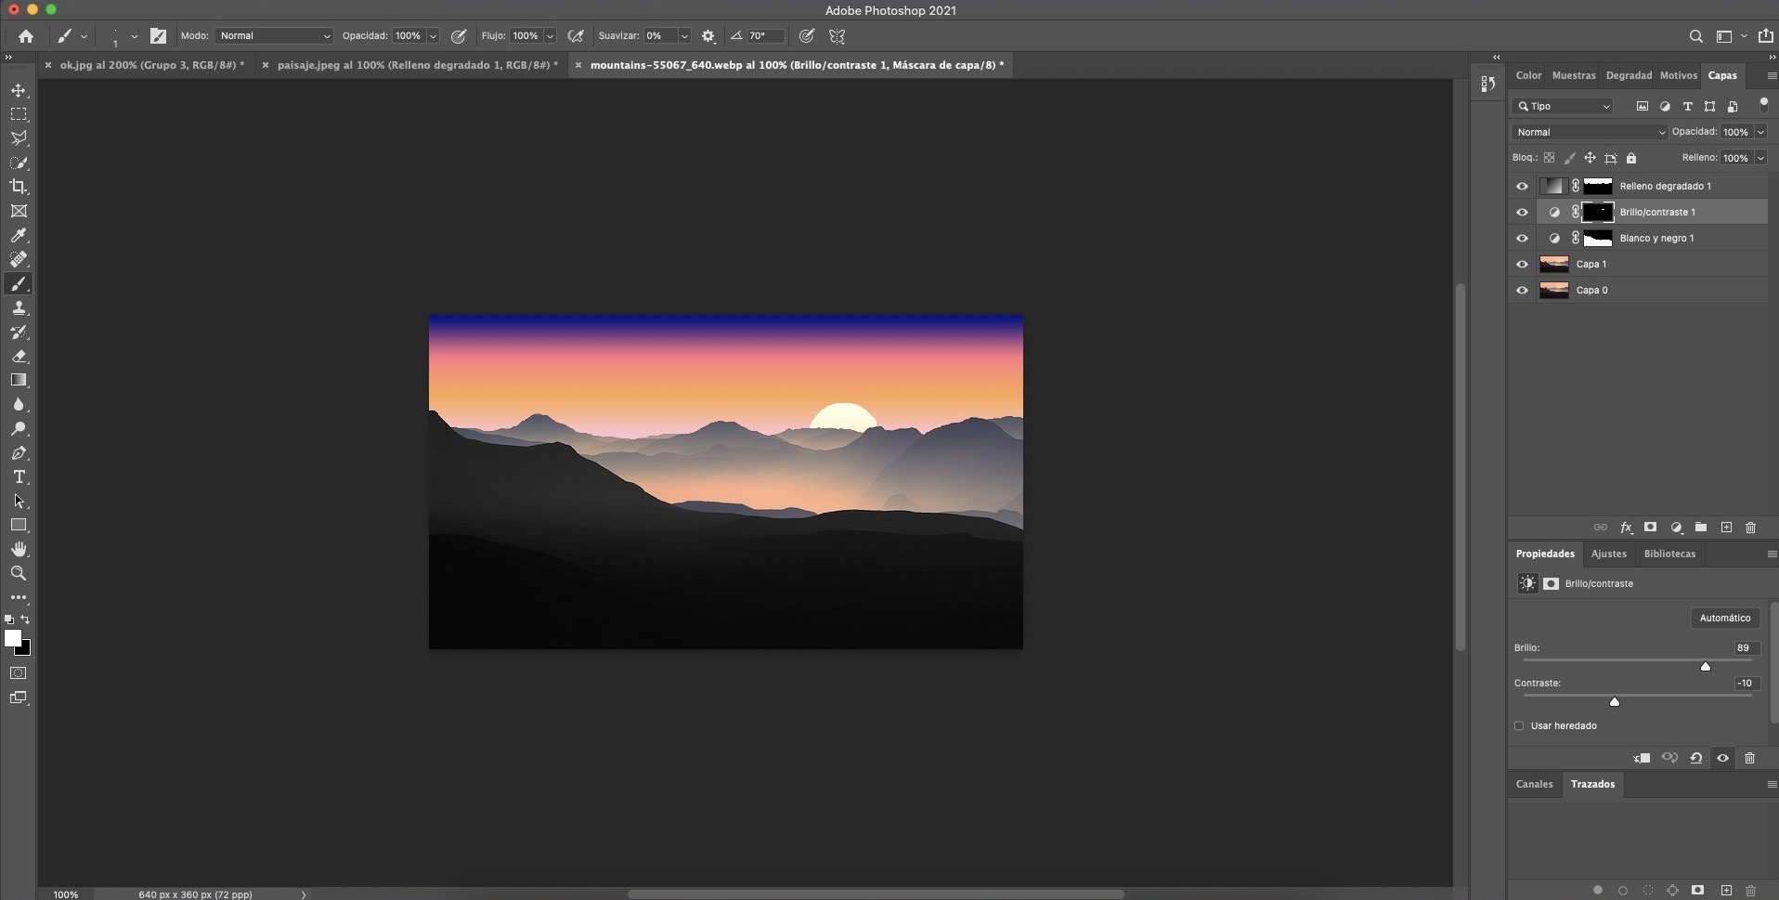Create new layer in Layers panel
This screenshot has height=900, width=1779.
coord(1726,528)
